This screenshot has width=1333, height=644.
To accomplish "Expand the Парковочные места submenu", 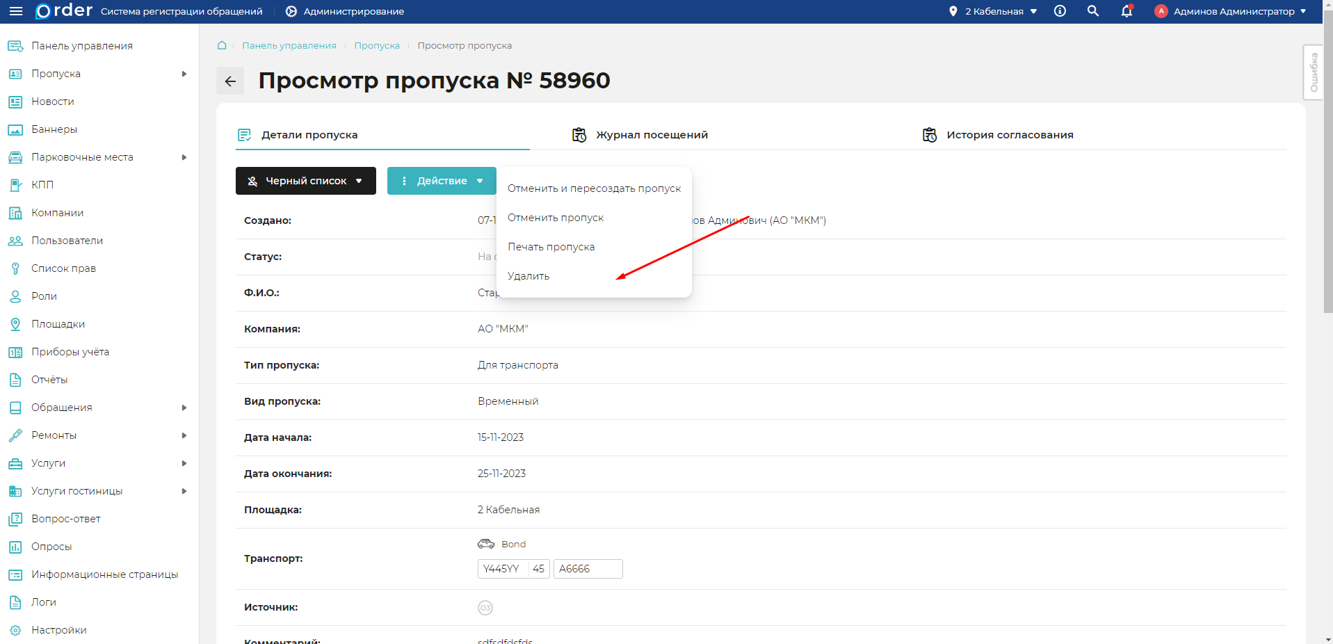I will click(184, 157).
